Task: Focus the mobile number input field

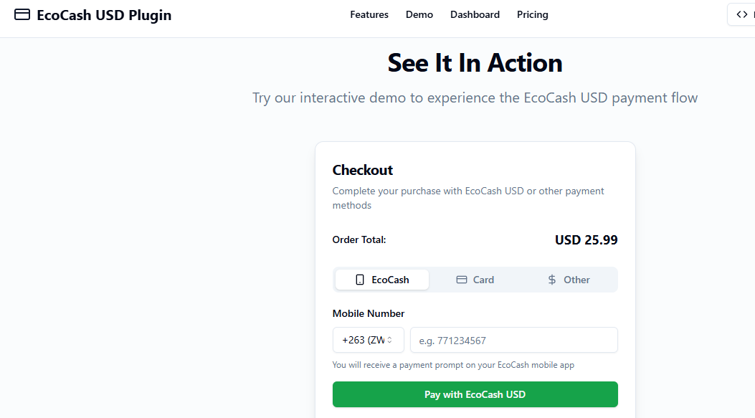Action: pos(514,340)
